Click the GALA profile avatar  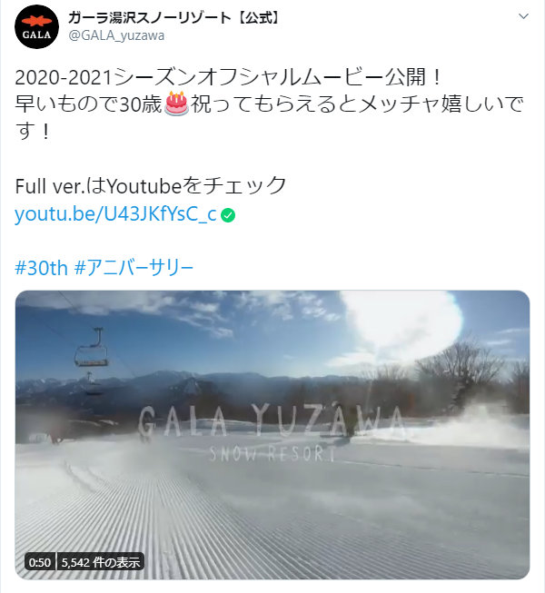click(x=36, y=27)
